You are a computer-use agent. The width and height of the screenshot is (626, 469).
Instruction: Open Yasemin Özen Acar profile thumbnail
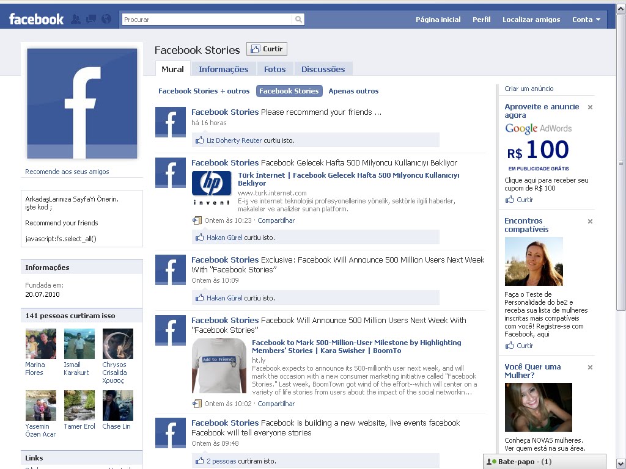pyautogui.click(x=41, y=405)
